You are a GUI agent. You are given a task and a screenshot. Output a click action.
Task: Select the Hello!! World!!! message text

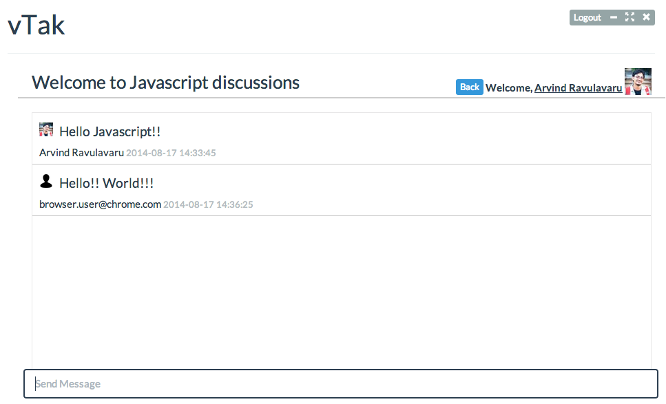click(107, 183)
